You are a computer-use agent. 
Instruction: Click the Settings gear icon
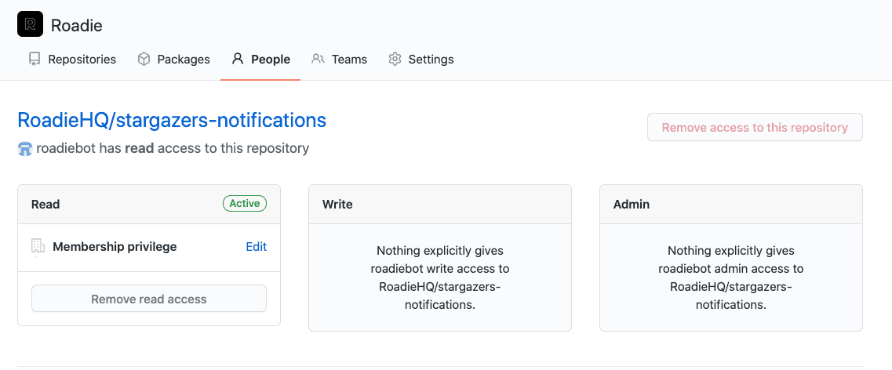395,59
